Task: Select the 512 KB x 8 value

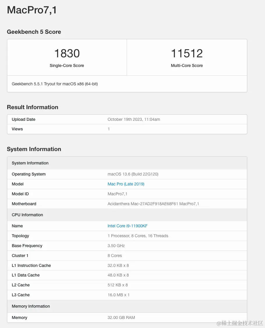Action: coord(118,285)
